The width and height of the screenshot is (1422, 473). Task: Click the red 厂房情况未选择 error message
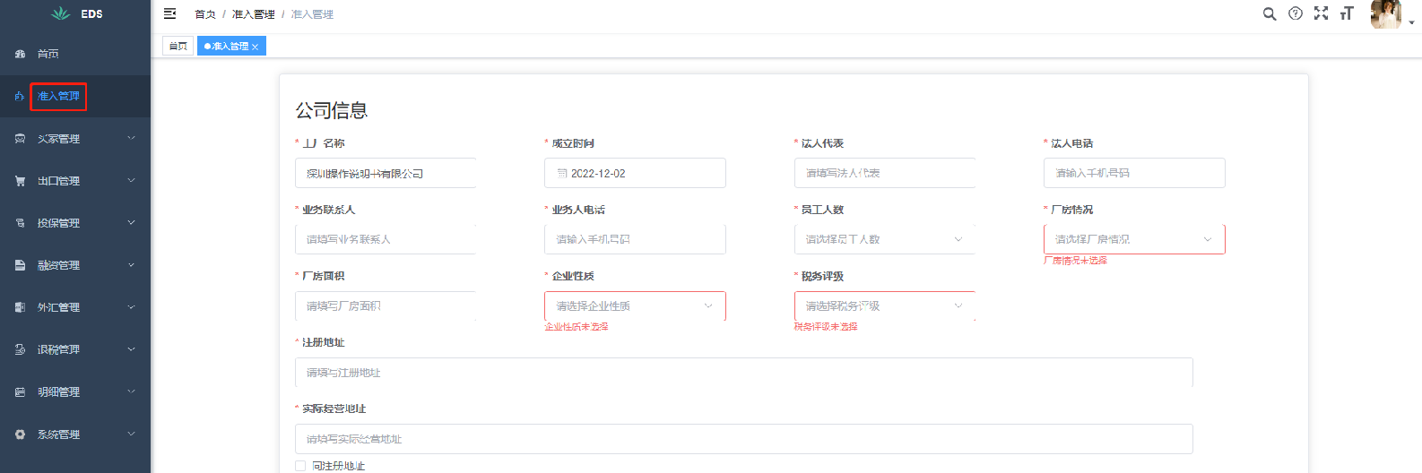1075,261
